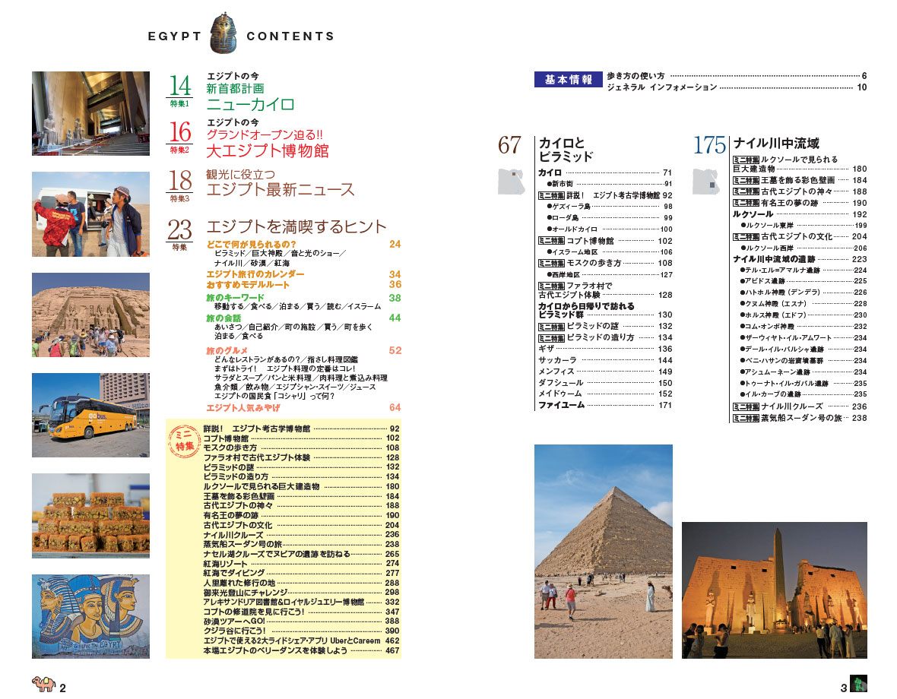This screenshot has width=897, height=699.
Task: Select the Egypt map icon beside 175
Action: pos(706,182)
